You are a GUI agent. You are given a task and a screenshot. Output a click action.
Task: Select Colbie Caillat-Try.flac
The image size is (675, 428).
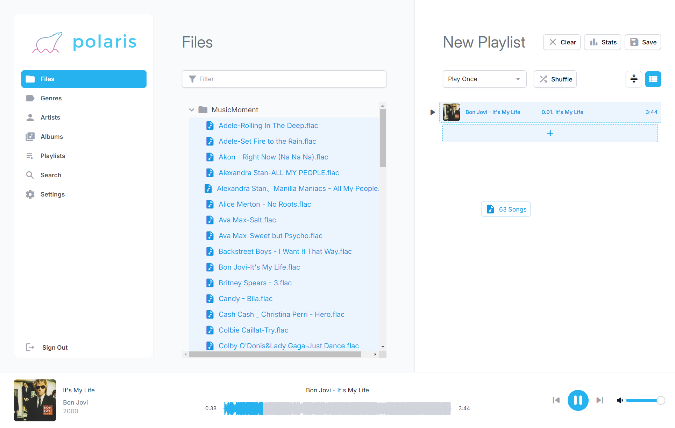(253, 330)
